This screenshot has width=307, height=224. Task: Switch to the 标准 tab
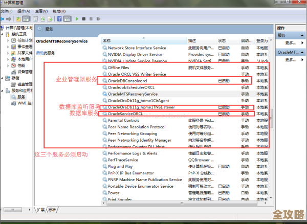53,210
